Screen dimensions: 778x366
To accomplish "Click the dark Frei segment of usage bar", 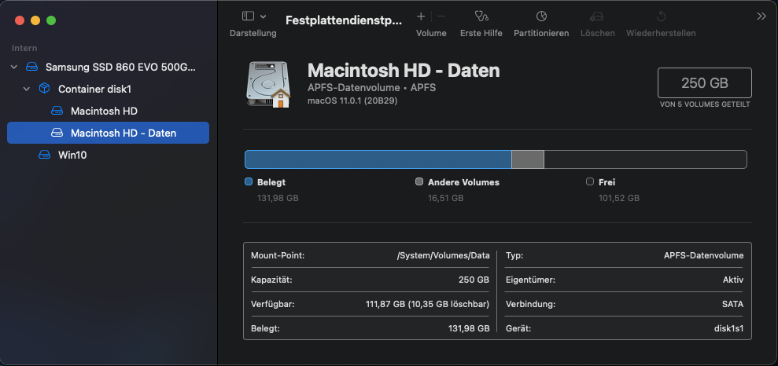I will 646,159.
